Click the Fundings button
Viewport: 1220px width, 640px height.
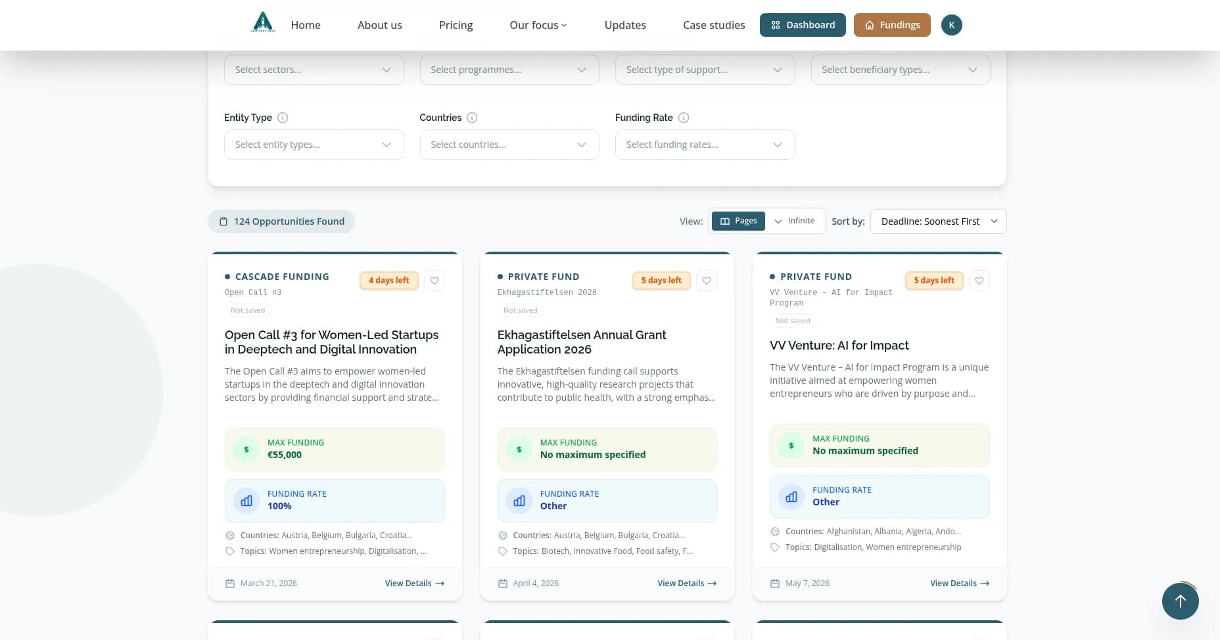tap(892, 25)
